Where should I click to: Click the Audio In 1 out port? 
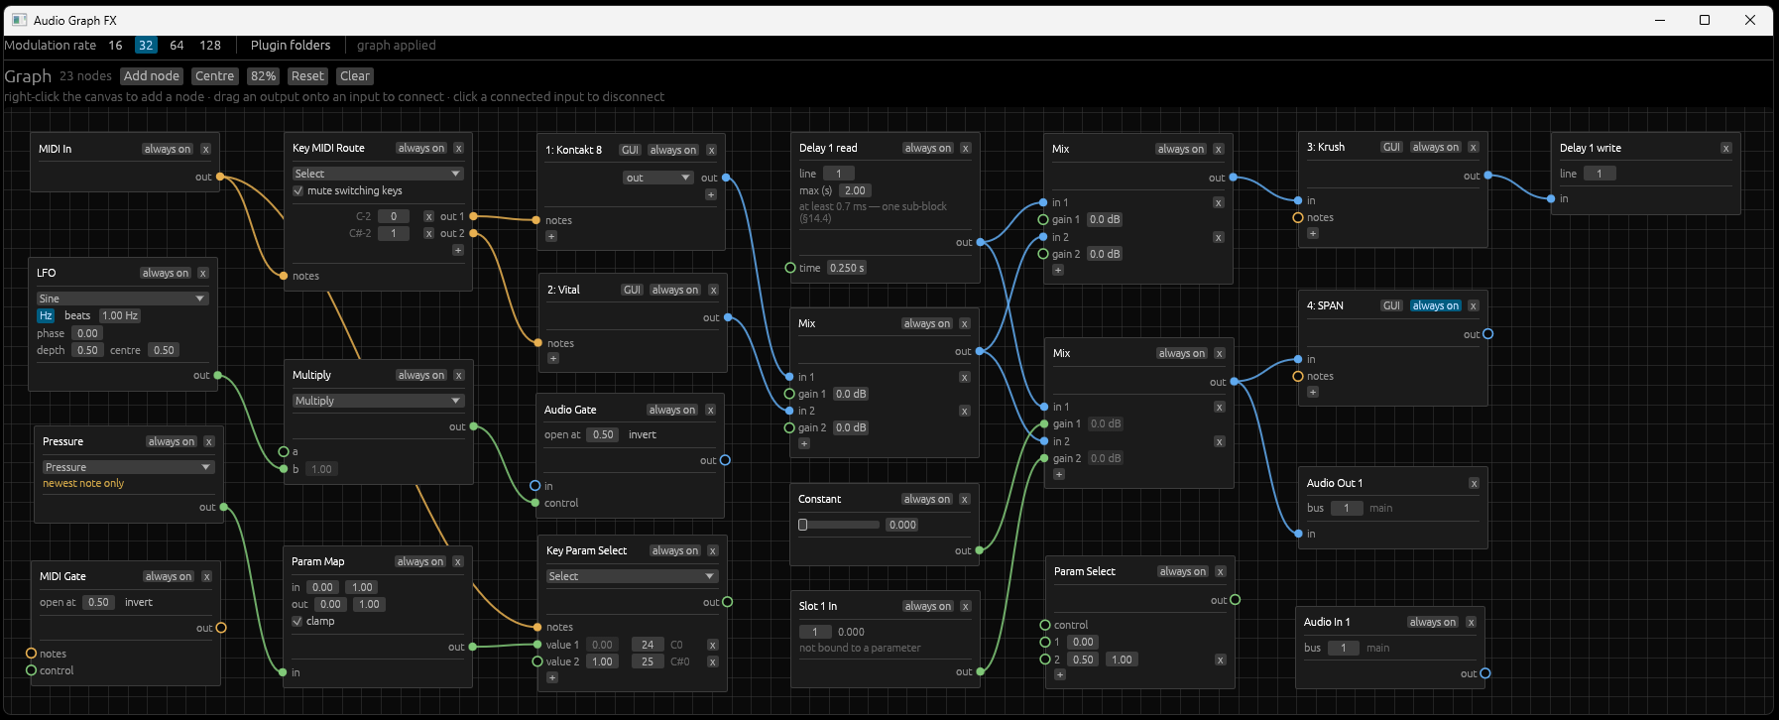1484,673
